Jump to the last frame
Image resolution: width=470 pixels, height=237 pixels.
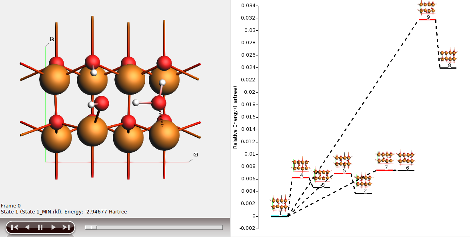(x=66, y=227)
